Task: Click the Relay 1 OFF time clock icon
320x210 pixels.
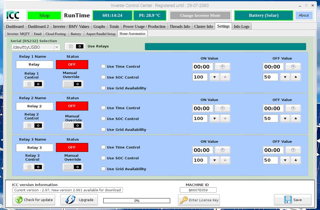Action: 293,67
